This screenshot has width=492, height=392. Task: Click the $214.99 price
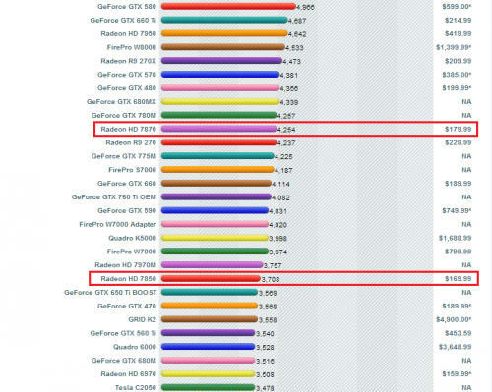[458, 21]
